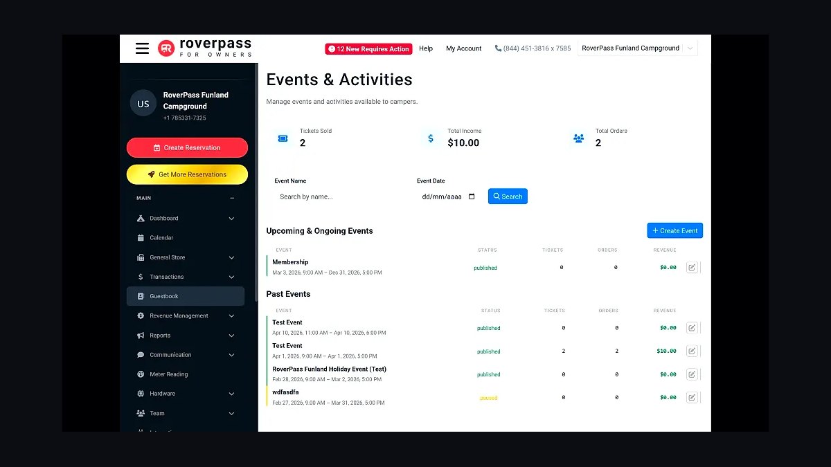Screen dimensions: 831x467
Task: Expand the Dashboard submenu chevron
Action: point(231,219)
